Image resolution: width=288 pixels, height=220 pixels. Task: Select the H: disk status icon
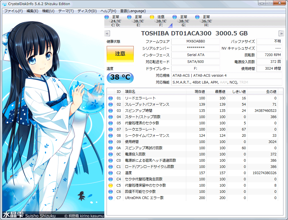tap(197, 17)
